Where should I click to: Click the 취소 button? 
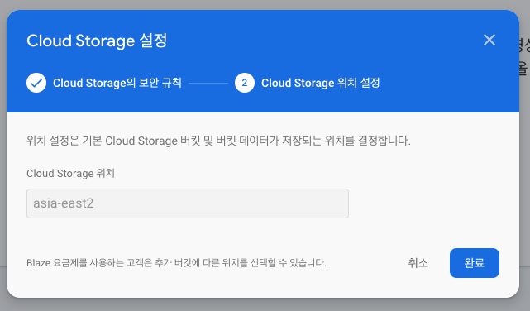point(418,263)
